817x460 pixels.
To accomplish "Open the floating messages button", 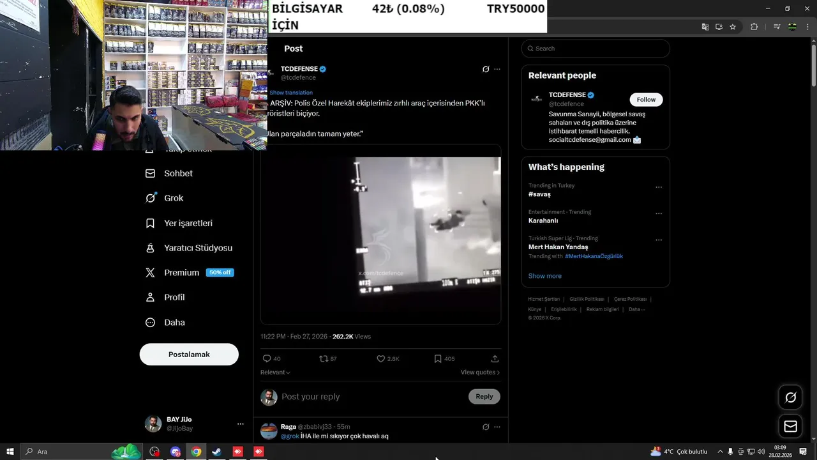I will [x=791, y=426].
